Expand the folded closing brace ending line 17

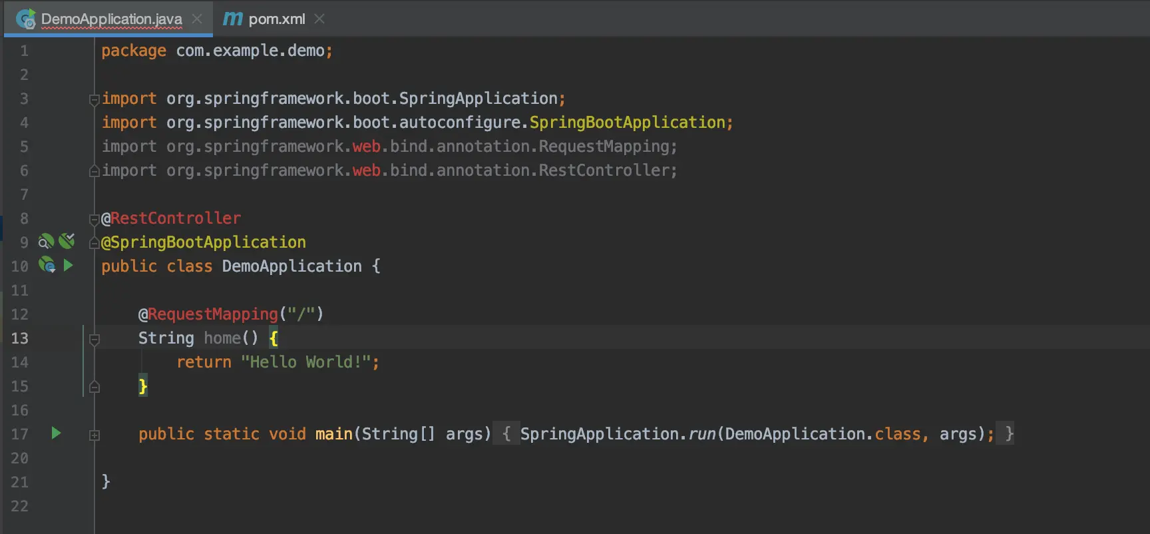(1006, 434)
